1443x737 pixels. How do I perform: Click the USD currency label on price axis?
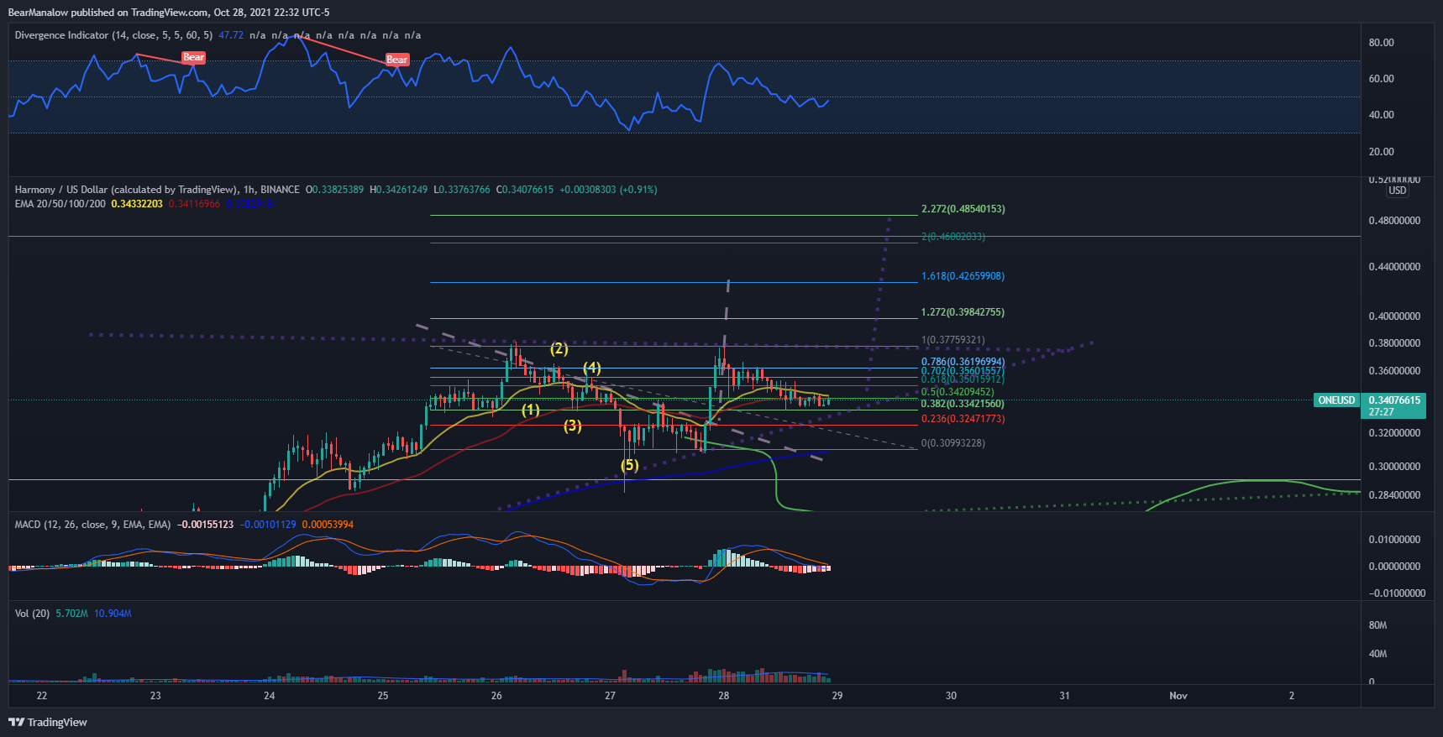(1398, 191)
